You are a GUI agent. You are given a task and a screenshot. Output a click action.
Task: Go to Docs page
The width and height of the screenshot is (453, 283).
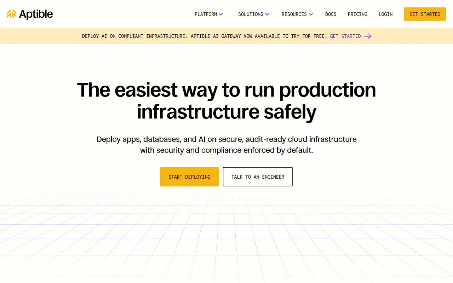331,14
